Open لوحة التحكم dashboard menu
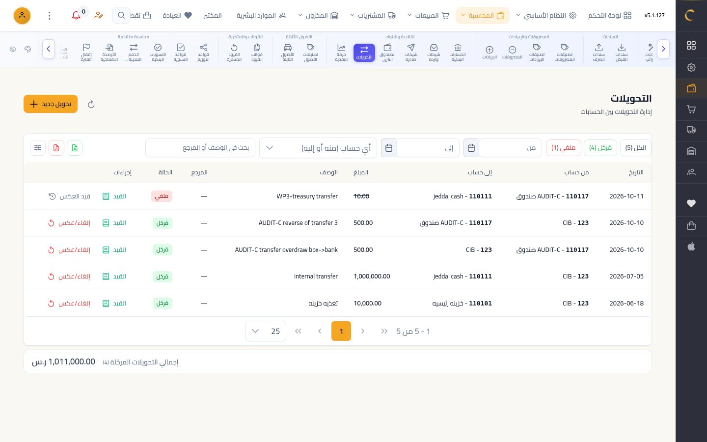This screenshot has height=442, width=707. [x=610, y=16]
